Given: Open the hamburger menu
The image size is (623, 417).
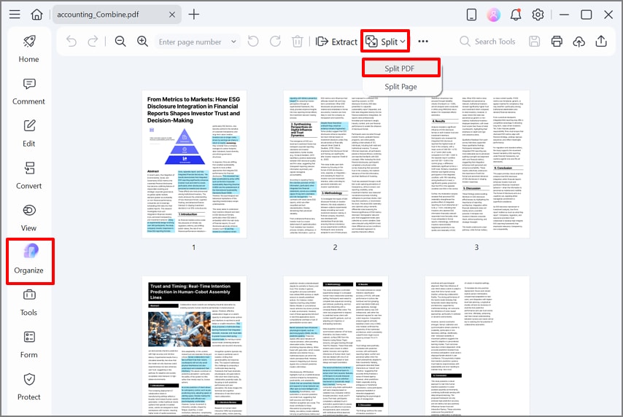Looking at the screenshot, I should tap(15, 15).
